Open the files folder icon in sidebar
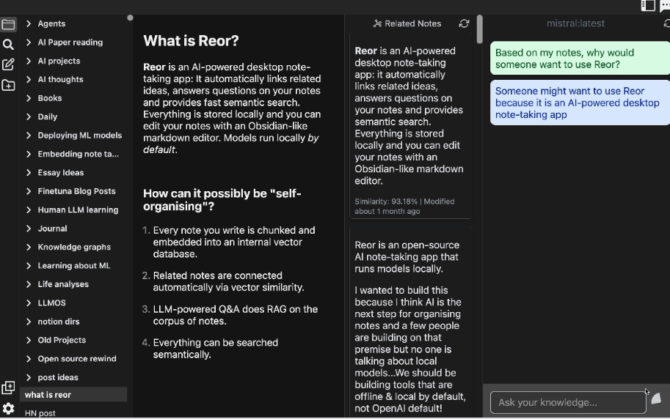The image size is (670, 419). [8, 24]
